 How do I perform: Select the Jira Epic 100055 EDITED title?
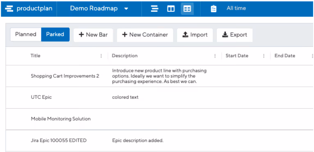click(x=59, y=141)
